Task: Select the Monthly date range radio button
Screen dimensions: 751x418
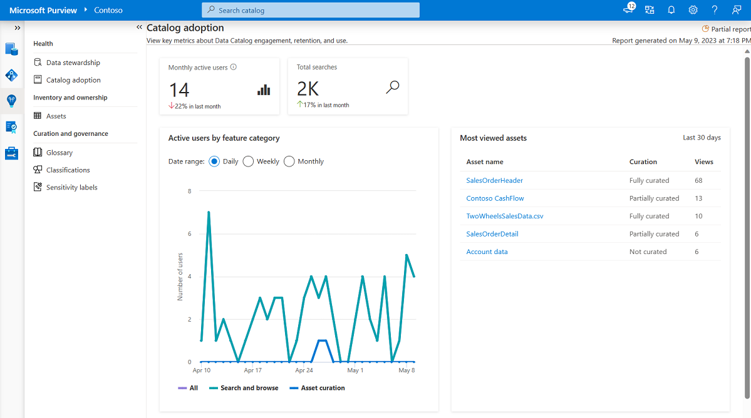Action: point(289,161)
